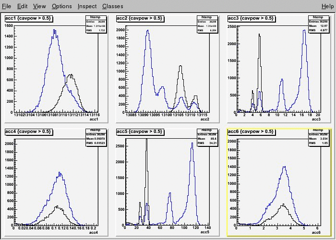
Task: Select the acc4 {cavpow > 0.5} title box
Action: [28, 132]
